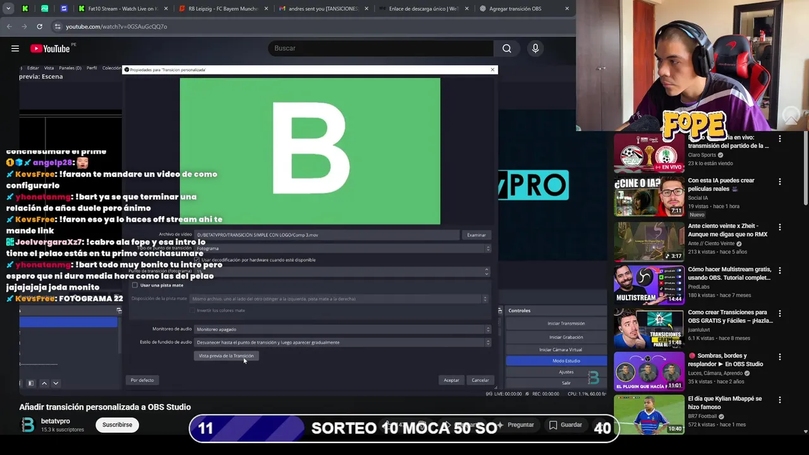
Task: Open Con esta IA puedes crear películas thumbnail
Action: (x=649, y=197)
